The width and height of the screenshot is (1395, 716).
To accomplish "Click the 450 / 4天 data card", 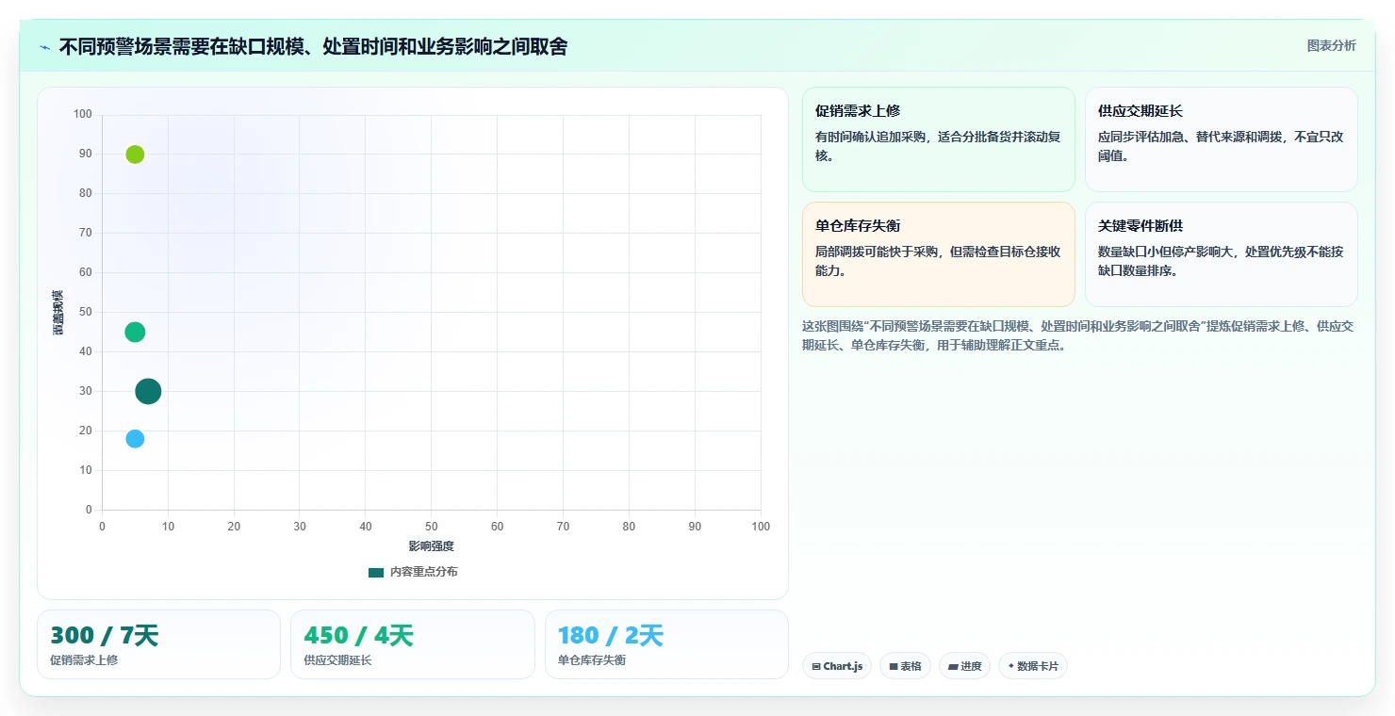I will point(412,644).
